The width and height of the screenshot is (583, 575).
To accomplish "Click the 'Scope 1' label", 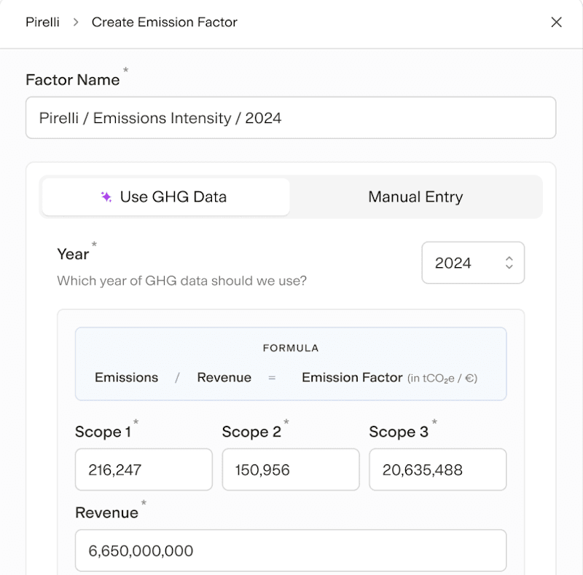I will [103, 432].
